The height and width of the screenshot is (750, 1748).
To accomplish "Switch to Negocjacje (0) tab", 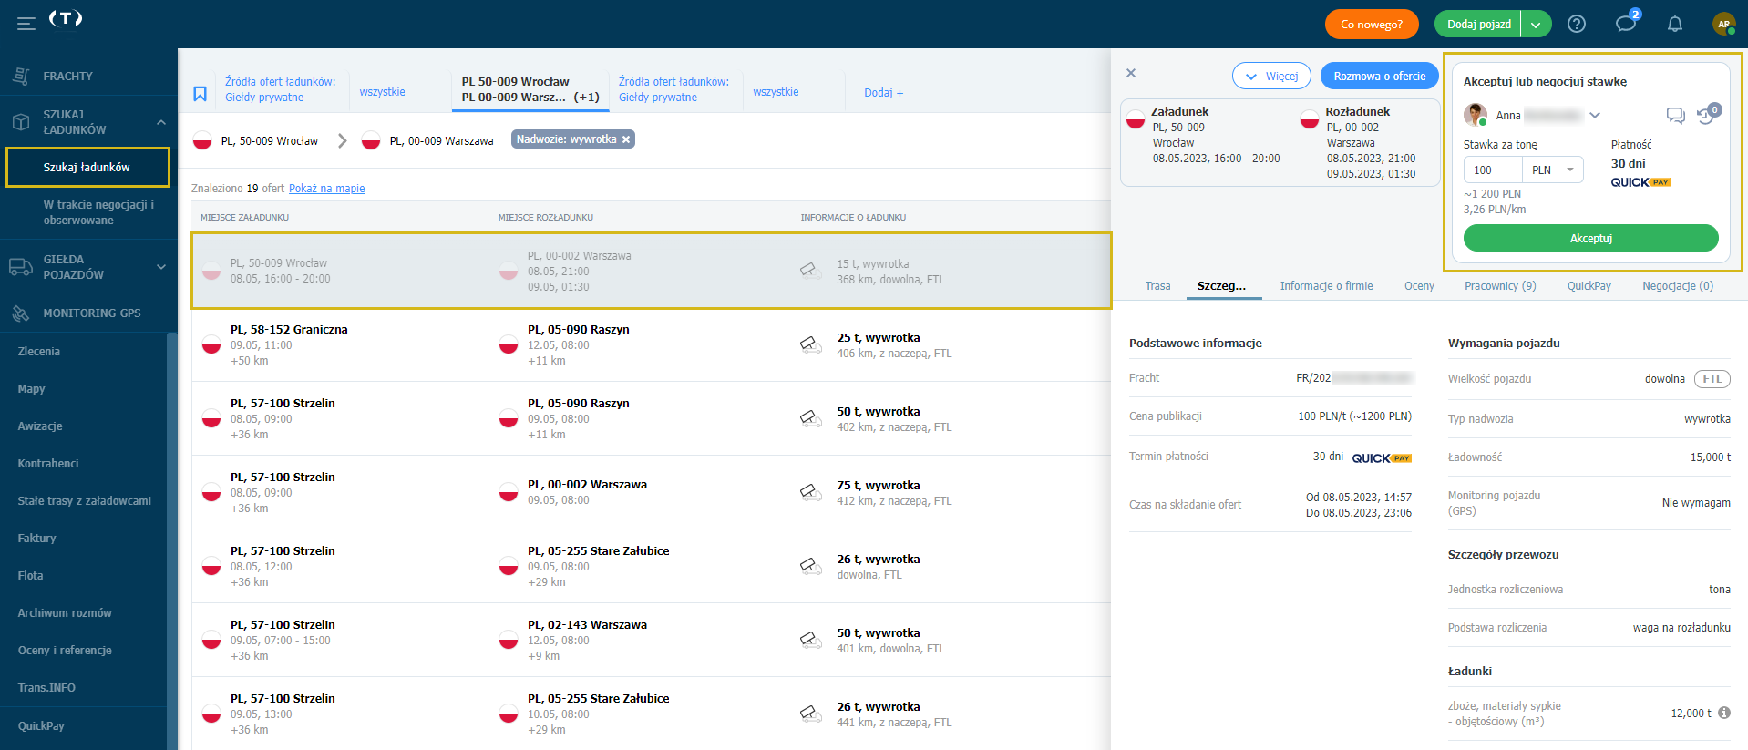I will point(1678,286).
